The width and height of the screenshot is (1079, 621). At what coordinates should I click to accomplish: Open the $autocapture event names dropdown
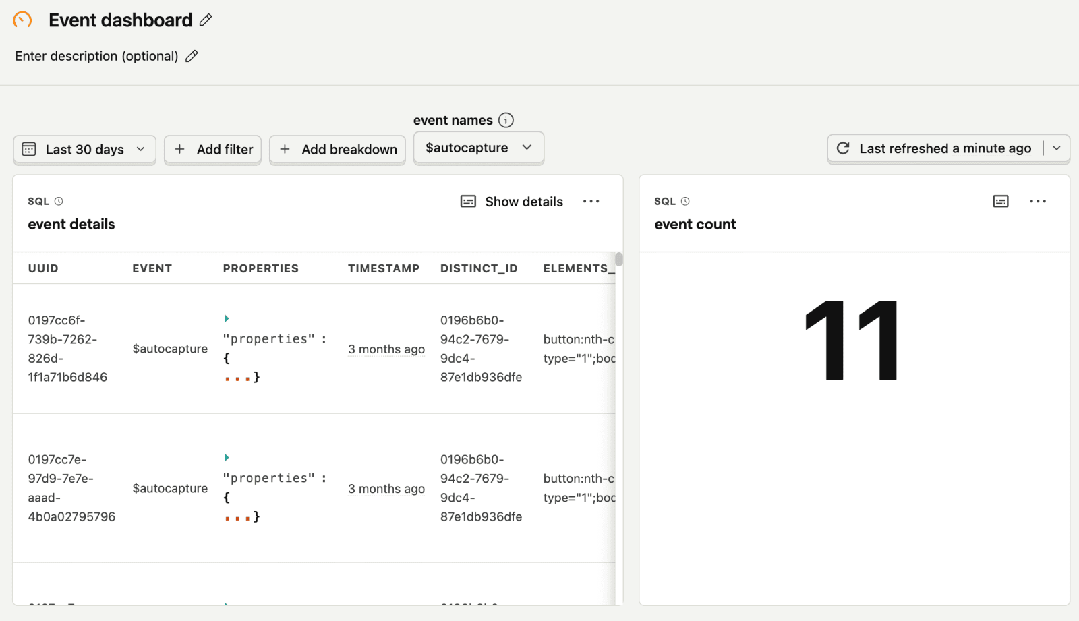(x=479, y=148)
